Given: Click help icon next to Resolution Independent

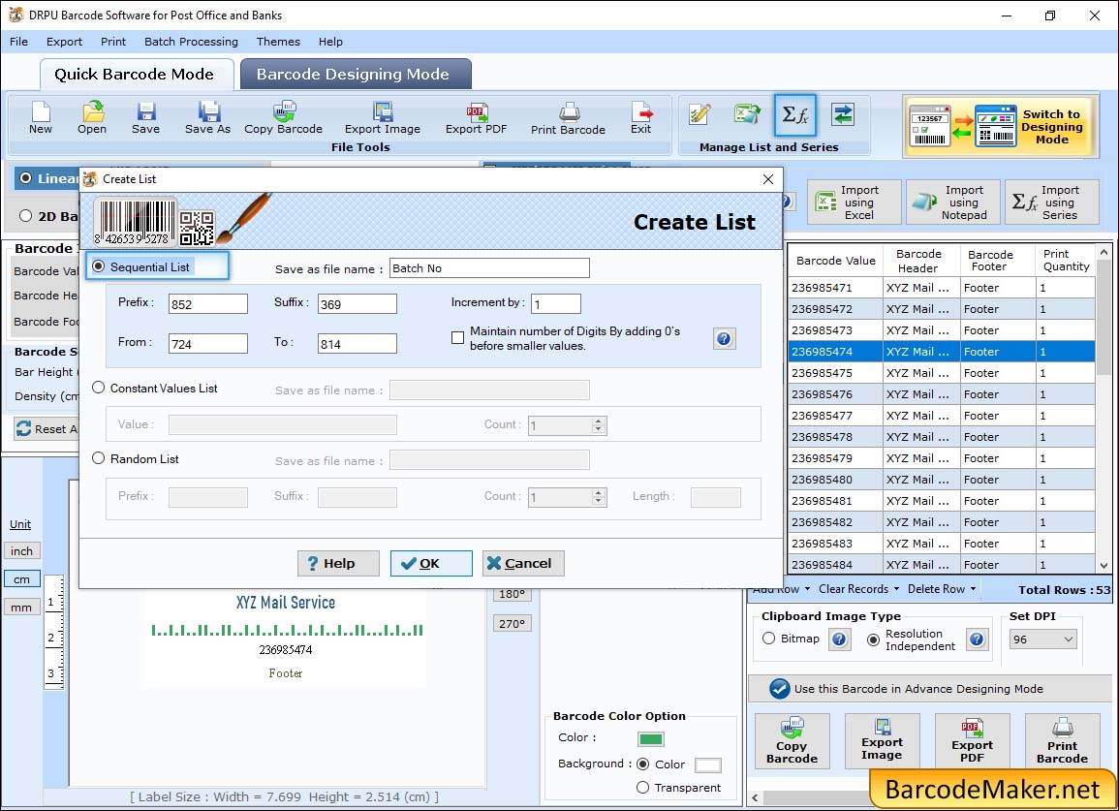Looking at the screenshot, I should [x=977, y=639].
